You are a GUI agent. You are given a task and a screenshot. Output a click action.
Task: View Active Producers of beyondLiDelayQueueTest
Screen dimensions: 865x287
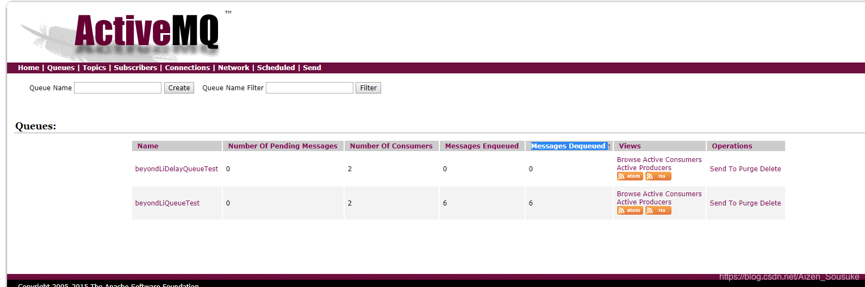644,168
